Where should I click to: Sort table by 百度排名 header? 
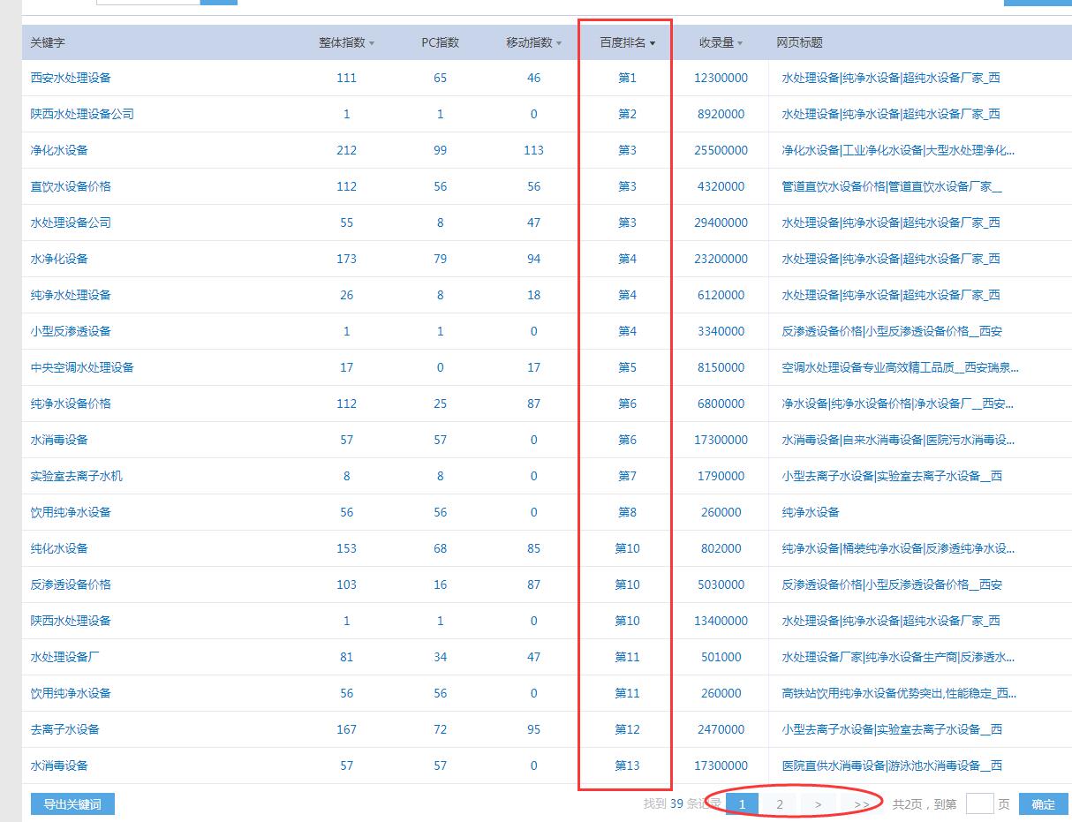coord(627,42)
